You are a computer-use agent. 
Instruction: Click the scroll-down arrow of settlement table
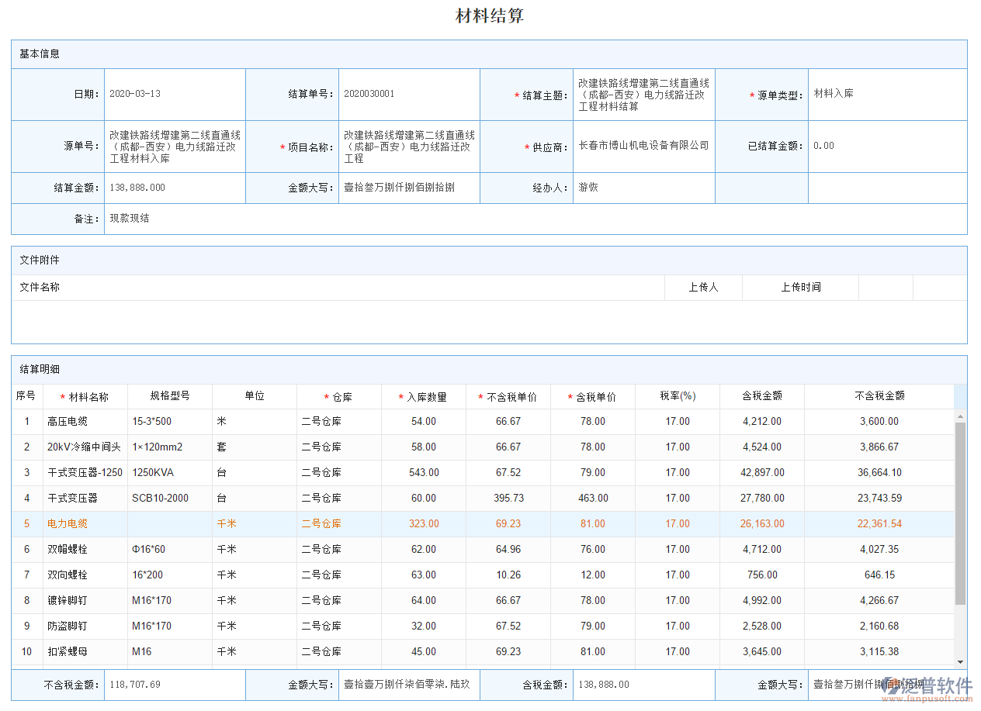960,661
